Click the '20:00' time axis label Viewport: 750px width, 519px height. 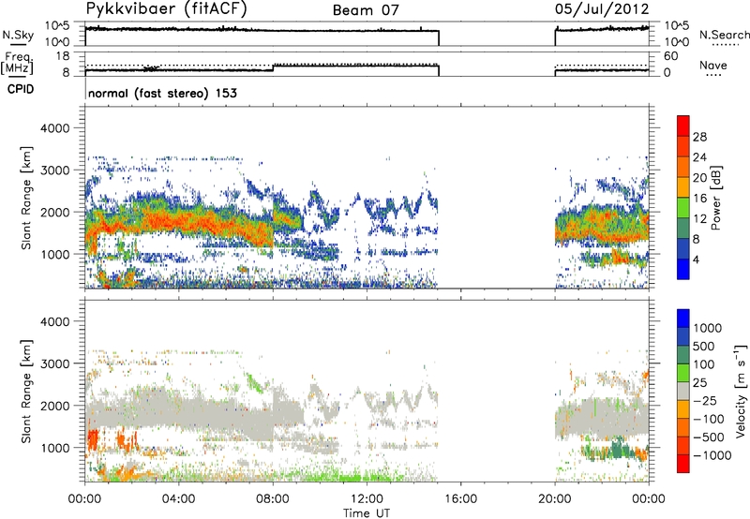tap(555, 499)
